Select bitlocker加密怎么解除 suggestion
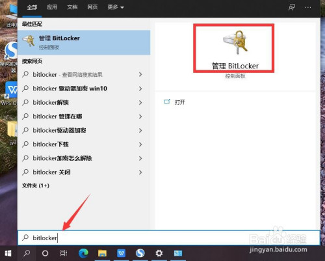This screenshot has height=261, width=325. coord(84,158)
